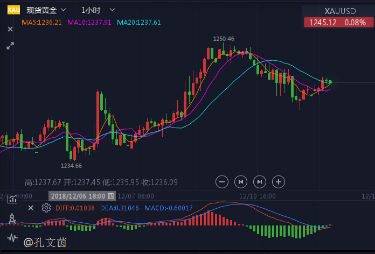
Task: Click the MA5 indicator value label
Action: pyautogui.click(x=41, y=22)
